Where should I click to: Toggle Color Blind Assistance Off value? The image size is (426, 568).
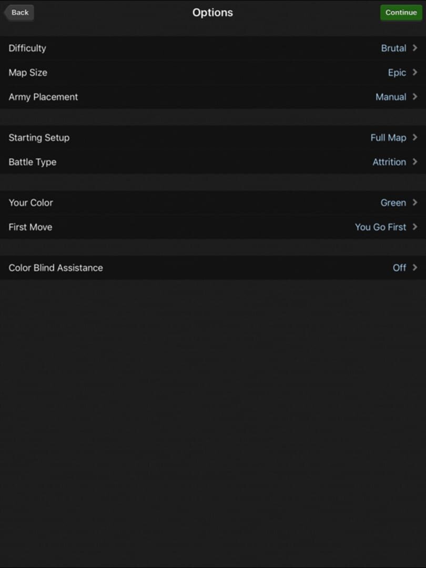point(399,268)
